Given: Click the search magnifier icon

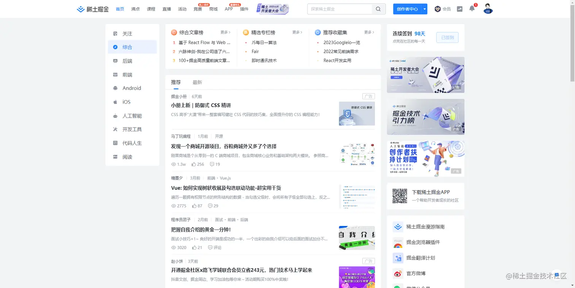Looking at the screenshot, I should pyautogui.click(x=378, y=9).
